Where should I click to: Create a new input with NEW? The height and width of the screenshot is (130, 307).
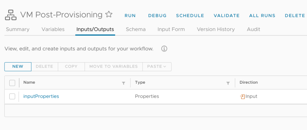18,67
